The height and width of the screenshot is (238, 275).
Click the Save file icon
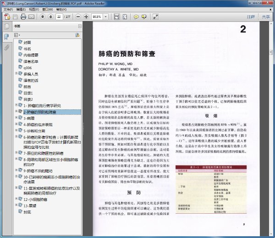click(15, 17)
